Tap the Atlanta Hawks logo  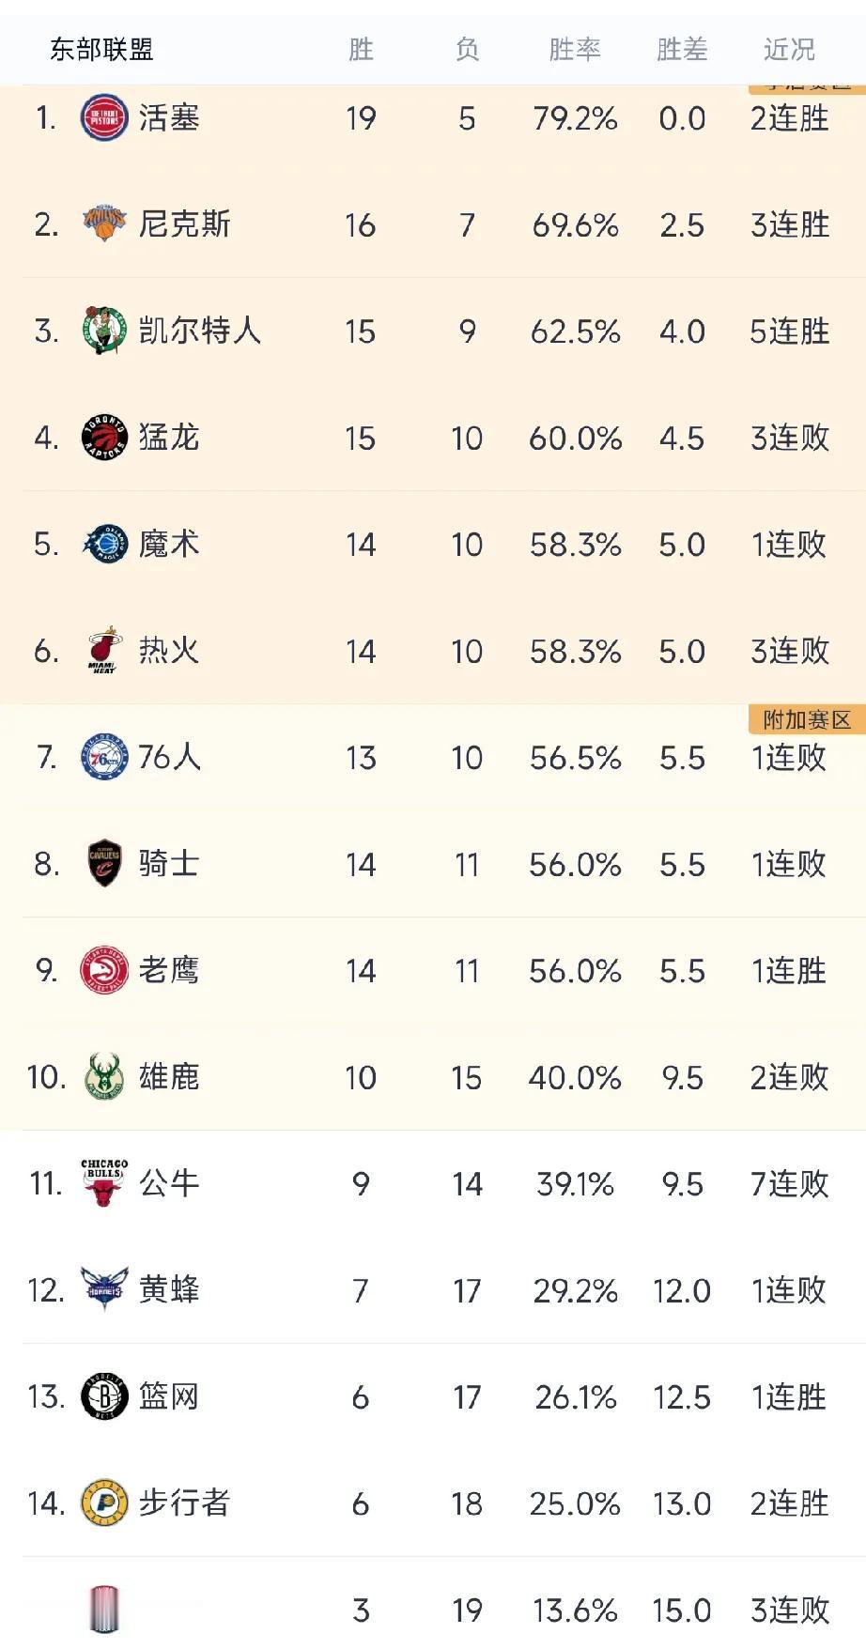click(x=104, y=970)
